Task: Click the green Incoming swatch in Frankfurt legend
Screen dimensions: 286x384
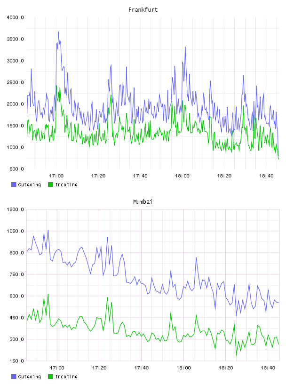Action: point(50,184)
